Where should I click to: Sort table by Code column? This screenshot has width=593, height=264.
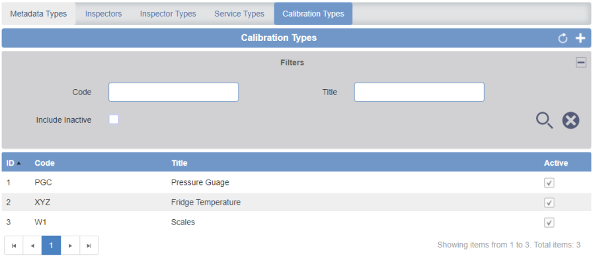click(45, 163)
